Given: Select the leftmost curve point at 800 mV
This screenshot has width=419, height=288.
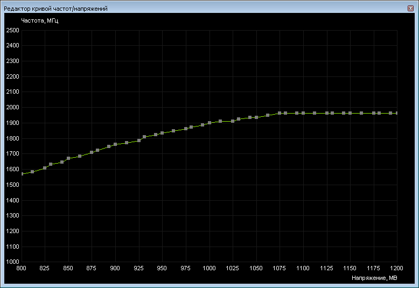Looking at the screenshot, I should 22,174.
